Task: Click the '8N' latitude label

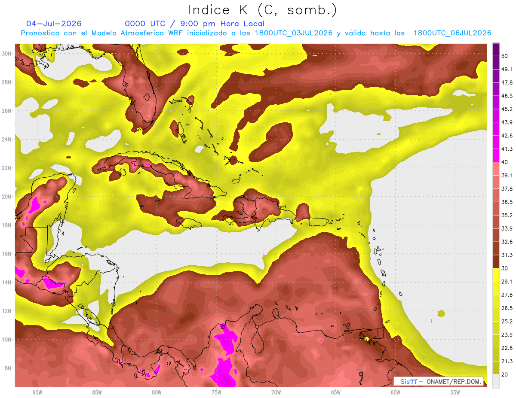Action: point(9,368)
